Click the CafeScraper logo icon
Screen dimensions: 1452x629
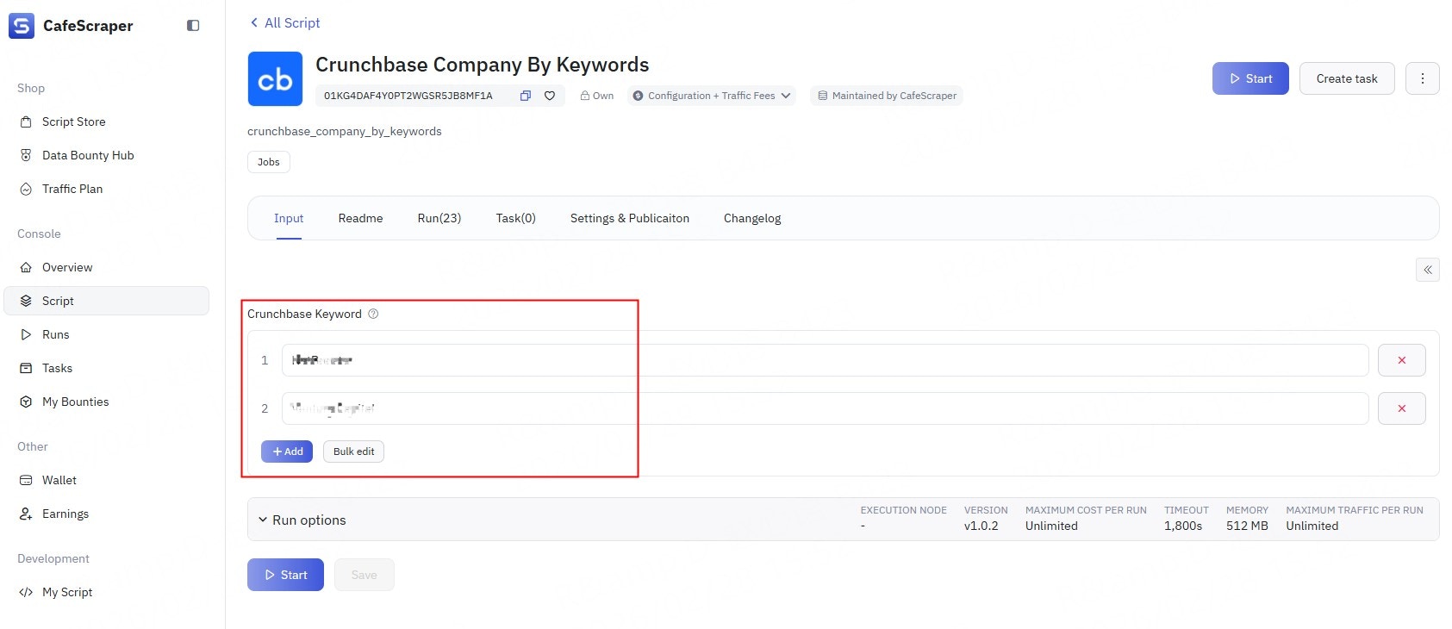pos(22,26)
